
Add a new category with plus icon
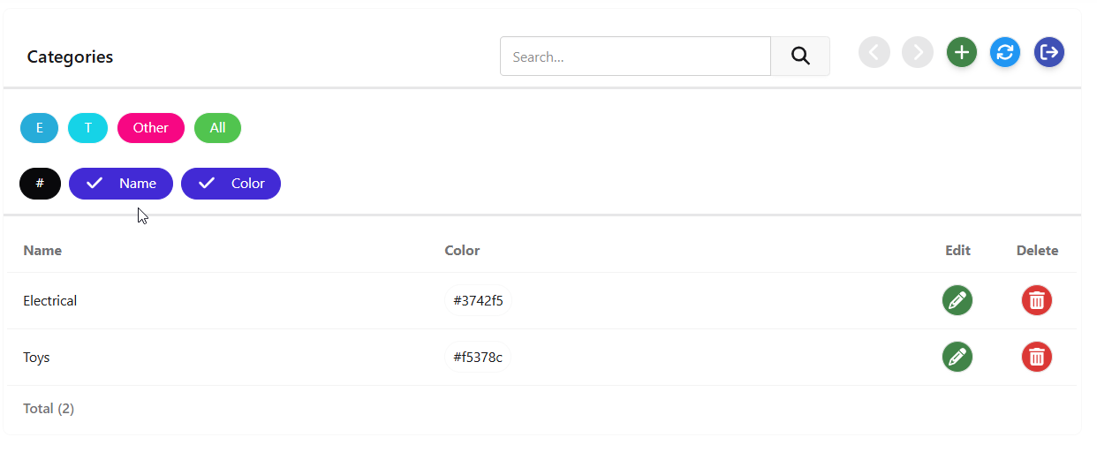[961, 53]
